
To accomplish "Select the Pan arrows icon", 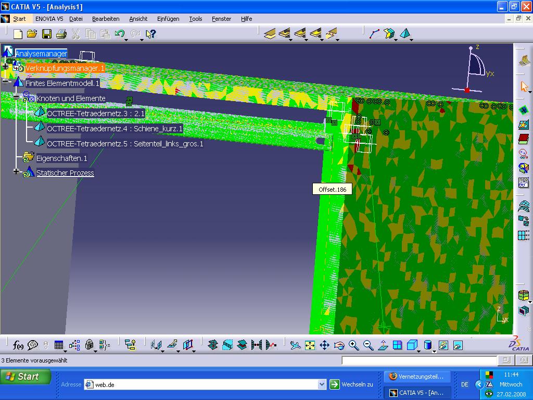I will click(325, 345).
